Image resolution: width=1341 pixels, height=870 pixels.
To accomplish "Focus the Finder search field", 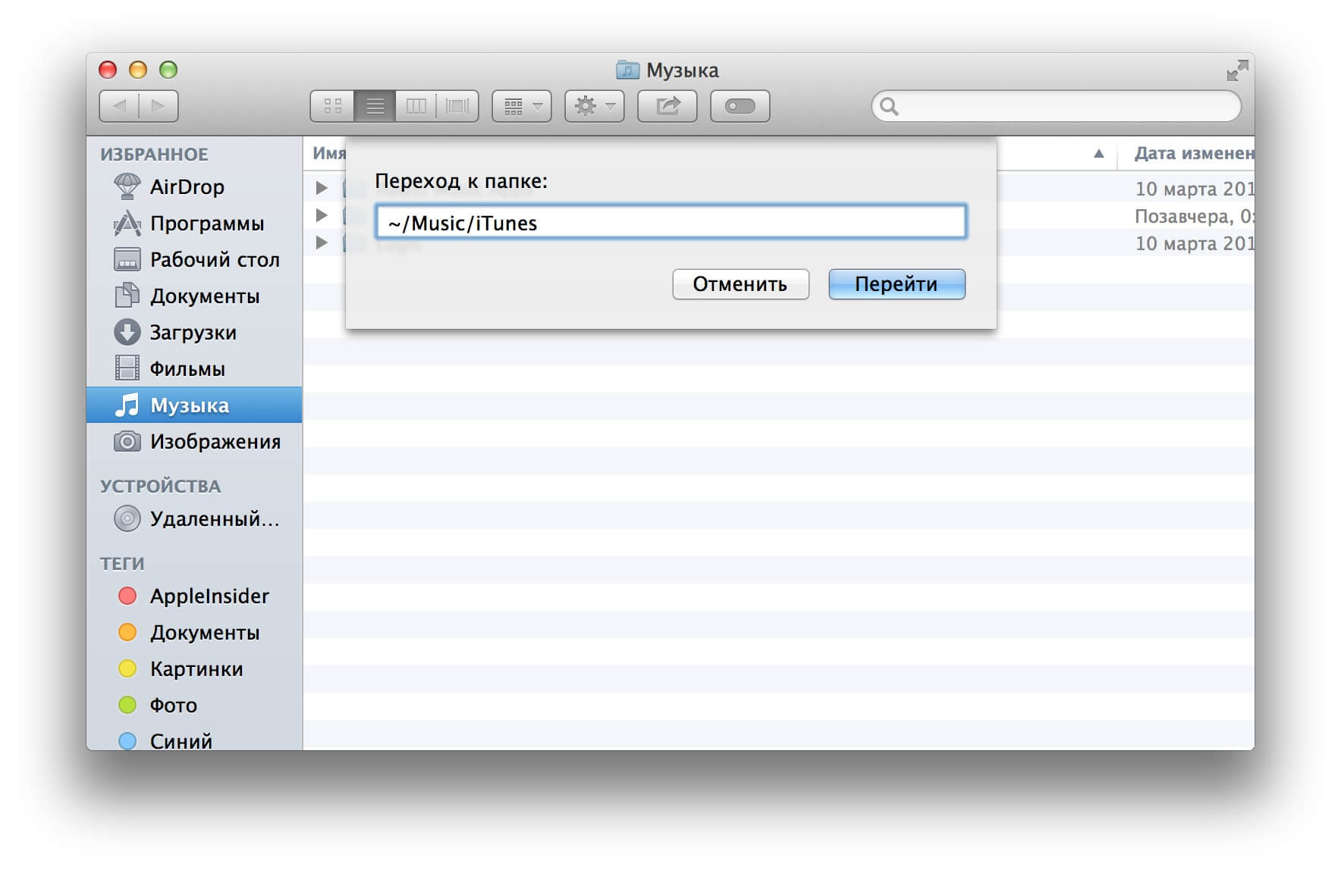I will click(x=1057, y=106).
